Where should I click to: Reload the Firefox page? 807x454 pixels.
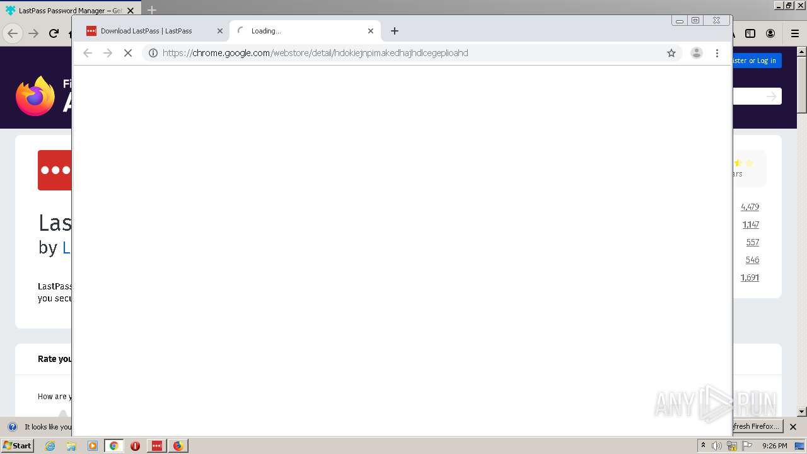(54, 33)
